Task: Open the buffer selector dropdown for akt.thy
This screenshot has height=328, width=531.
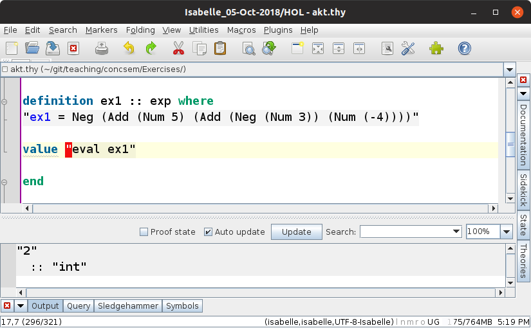Action: click(509, 69)
